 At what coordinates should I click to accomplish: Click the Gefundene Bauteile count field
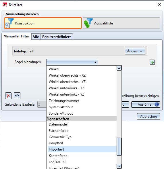pos(42,104)
